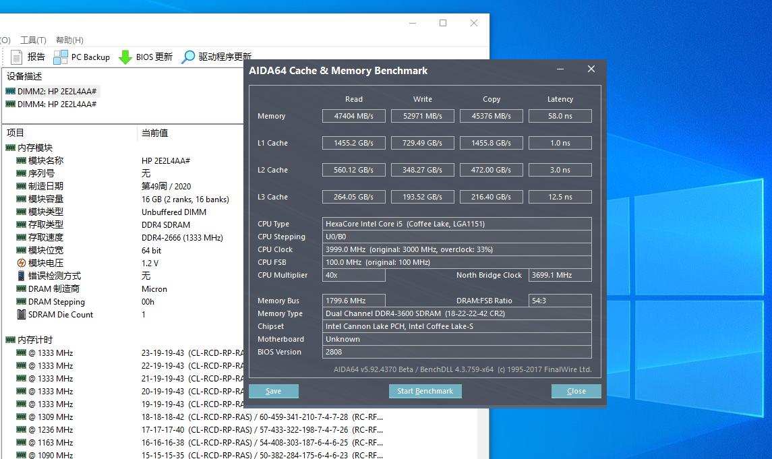Click the Chipset field
772x459 pixels.
[x=457, y=326]
